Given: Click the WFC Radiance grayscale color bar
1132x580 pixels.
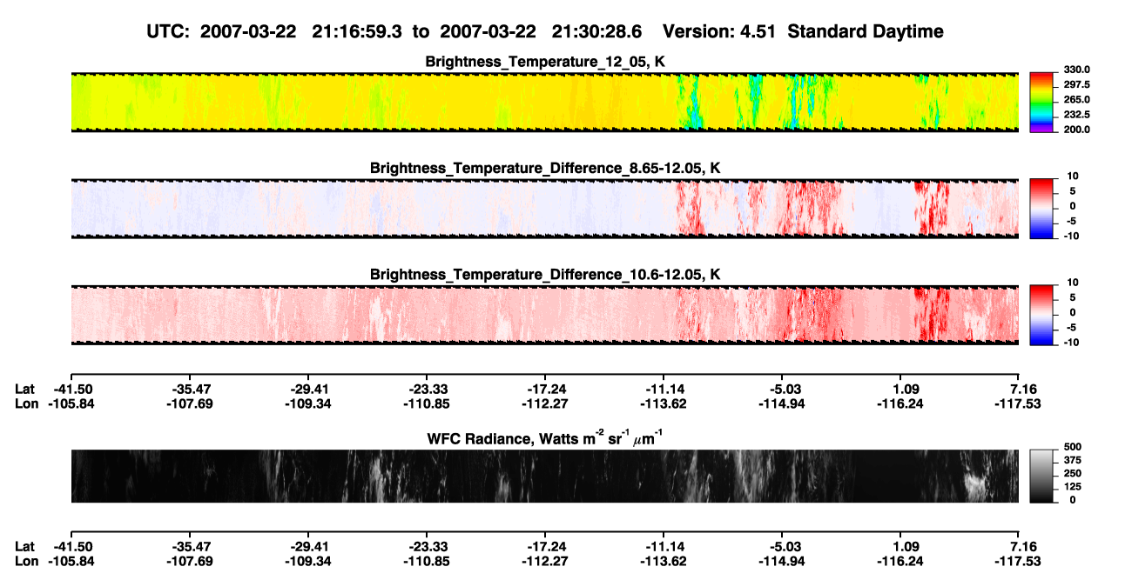Looking at the screenshot, I should pos(1042,477).
